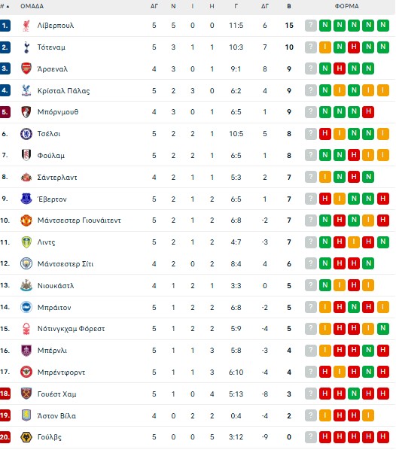
Task: Click the Liverpool club crest icon
Action: click(x=26, y=26)
